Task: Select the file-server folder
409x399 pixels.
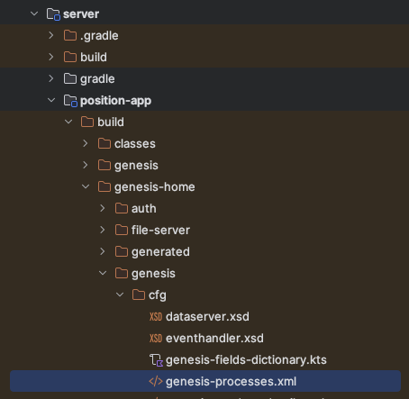Action: pos(160,231)
